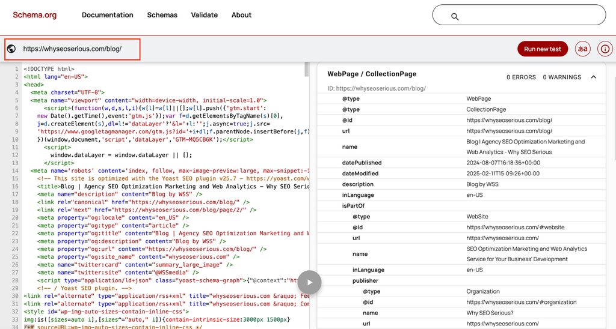Click the https://whyseoserious.com/#organization value

click(x=522, y=303)
